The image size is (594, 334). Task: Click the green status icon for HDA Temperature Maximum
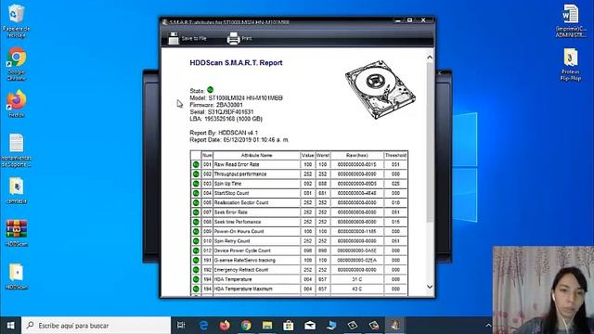coord(196,289)
